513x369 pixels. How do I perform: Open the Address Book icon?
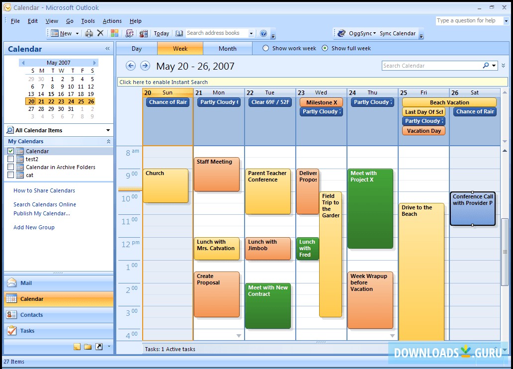click(x=179, y=33)
